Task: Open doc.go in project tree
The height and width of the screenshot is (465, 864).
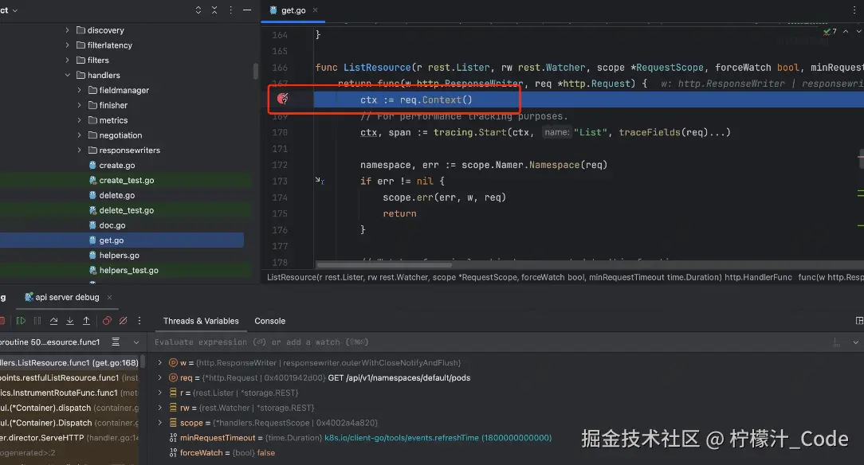Action: click(112, 225)
